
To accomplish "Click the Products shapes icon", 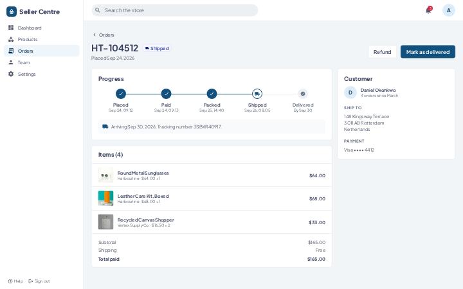I will pos(11,39).
